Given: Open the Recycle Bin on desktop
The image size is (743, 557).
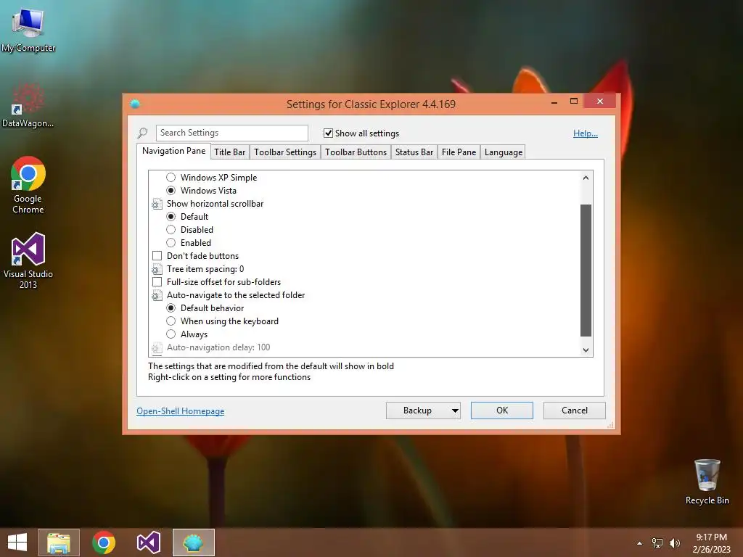Looking at the screenshot, I should 707,482.
